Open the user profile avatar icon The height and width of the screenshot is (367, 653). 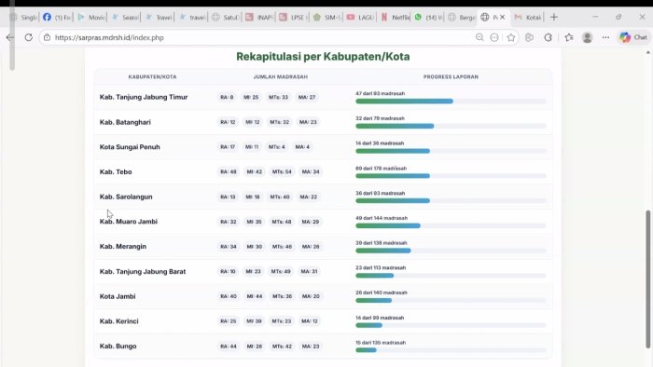coord(587,37)
